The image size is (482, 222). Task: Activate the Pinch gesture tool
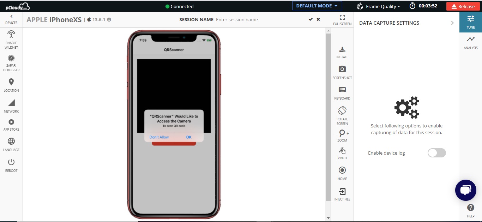pos(342,154)
